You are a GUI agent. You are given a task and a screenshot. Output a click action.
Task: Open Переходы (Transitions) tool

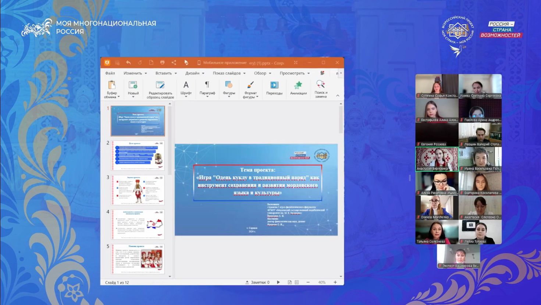click(x=274, y=88)
